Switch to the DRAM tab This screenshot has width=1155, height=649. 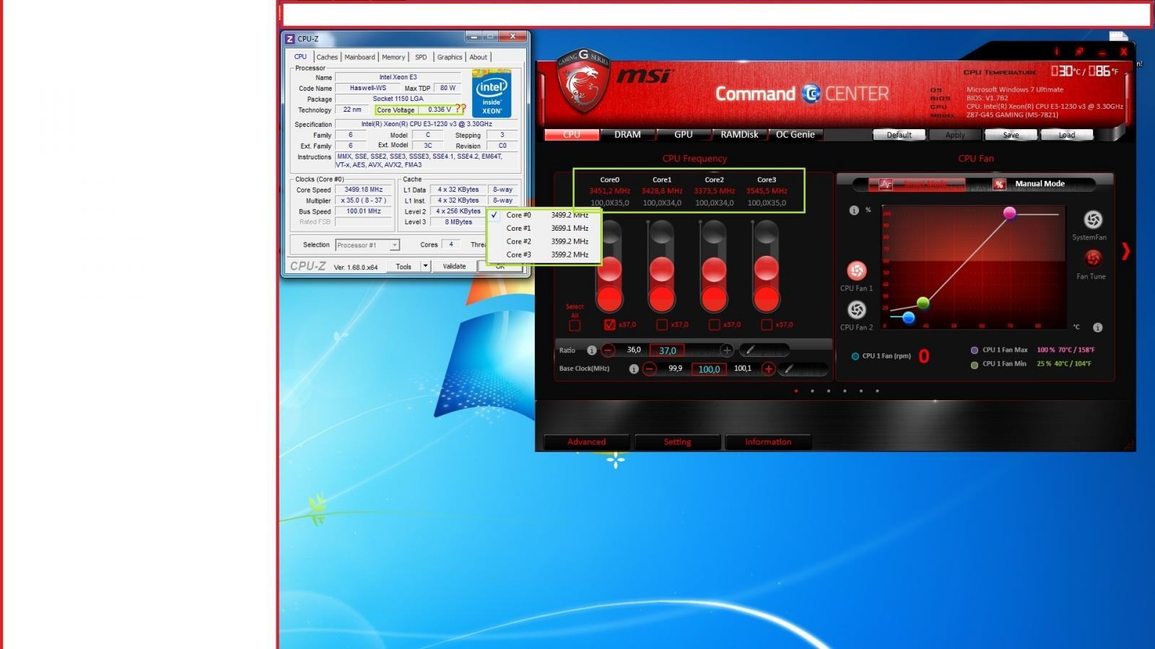click(x=627, y=135)
